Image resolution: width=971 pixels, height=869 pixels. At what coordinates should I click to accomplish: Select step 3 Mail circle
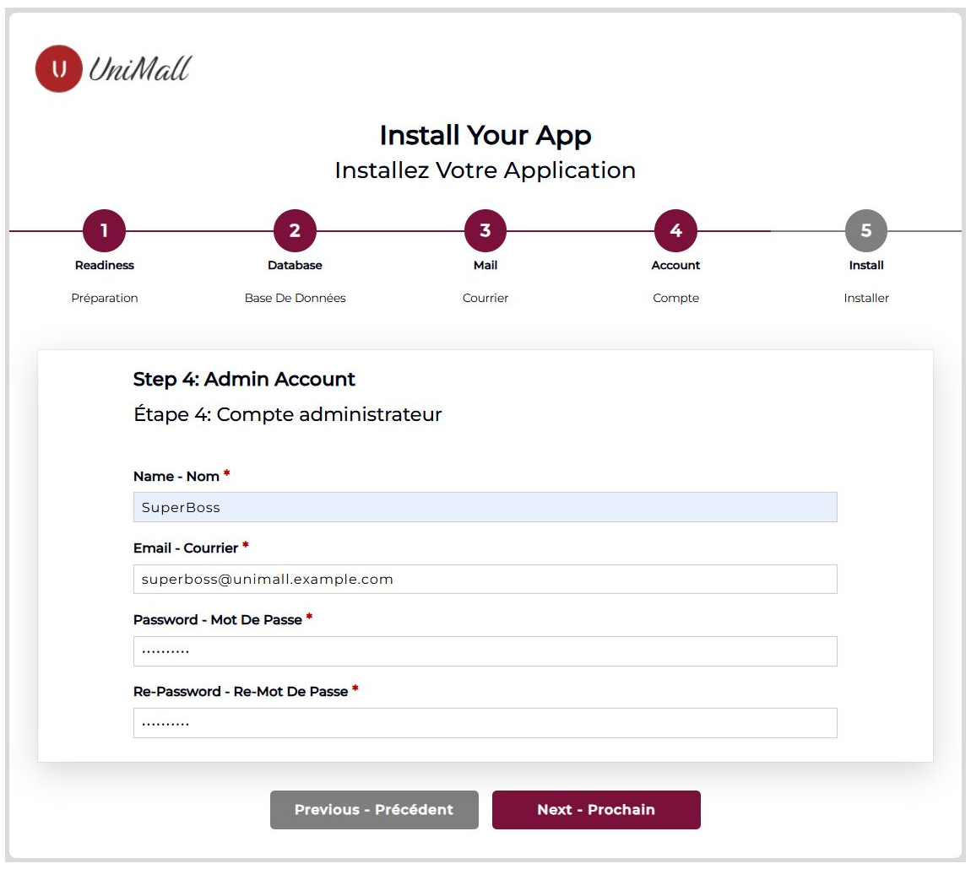(485, 230)
